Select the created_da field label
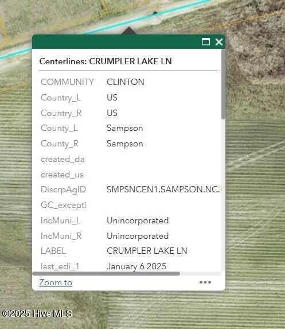Screen dimensions: 285x329 (x=63, y=159)
